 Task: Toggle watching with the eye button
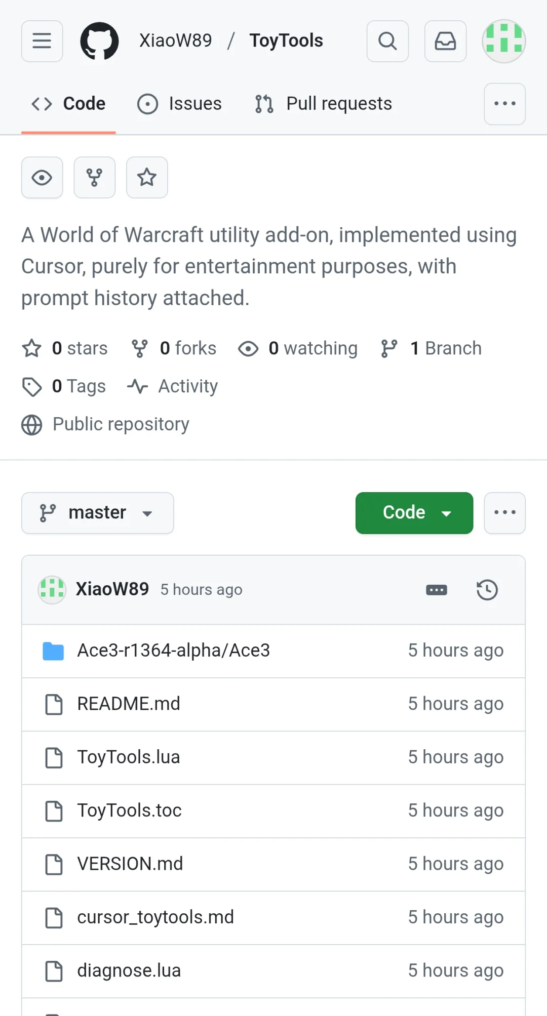(x=42, y=177)
